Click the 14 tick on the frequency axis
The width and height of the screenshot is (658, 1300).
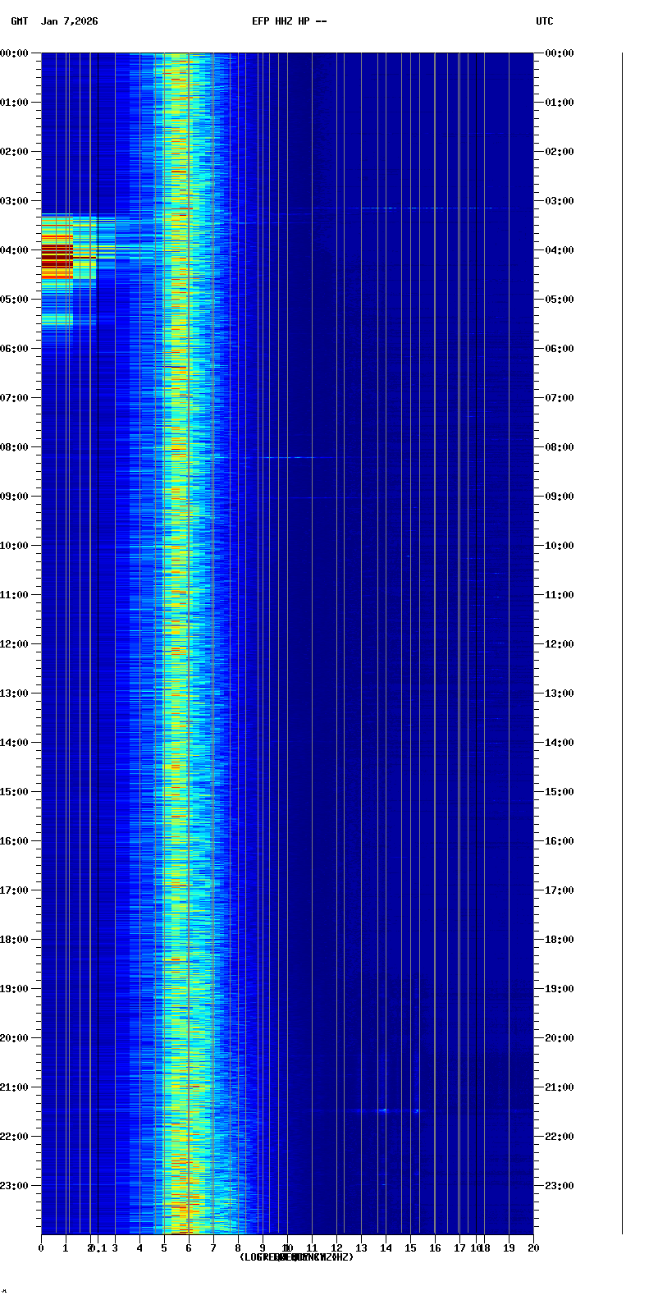pos(386,1248)
